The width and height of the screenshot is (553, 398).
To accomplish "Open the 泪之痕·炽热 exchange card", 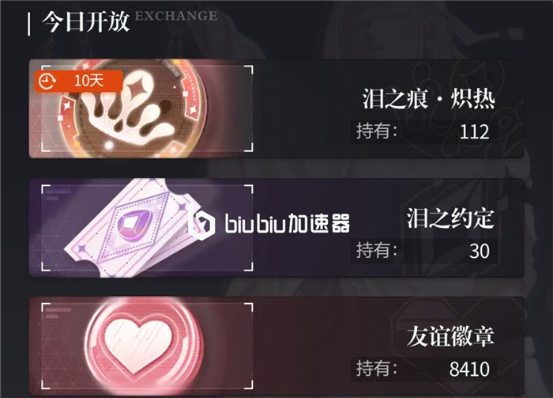I will [276, 108].
